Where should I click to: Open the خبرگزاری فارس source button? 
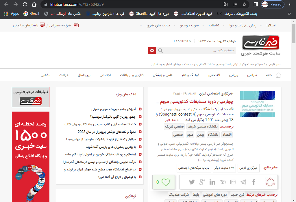(248, 168)
